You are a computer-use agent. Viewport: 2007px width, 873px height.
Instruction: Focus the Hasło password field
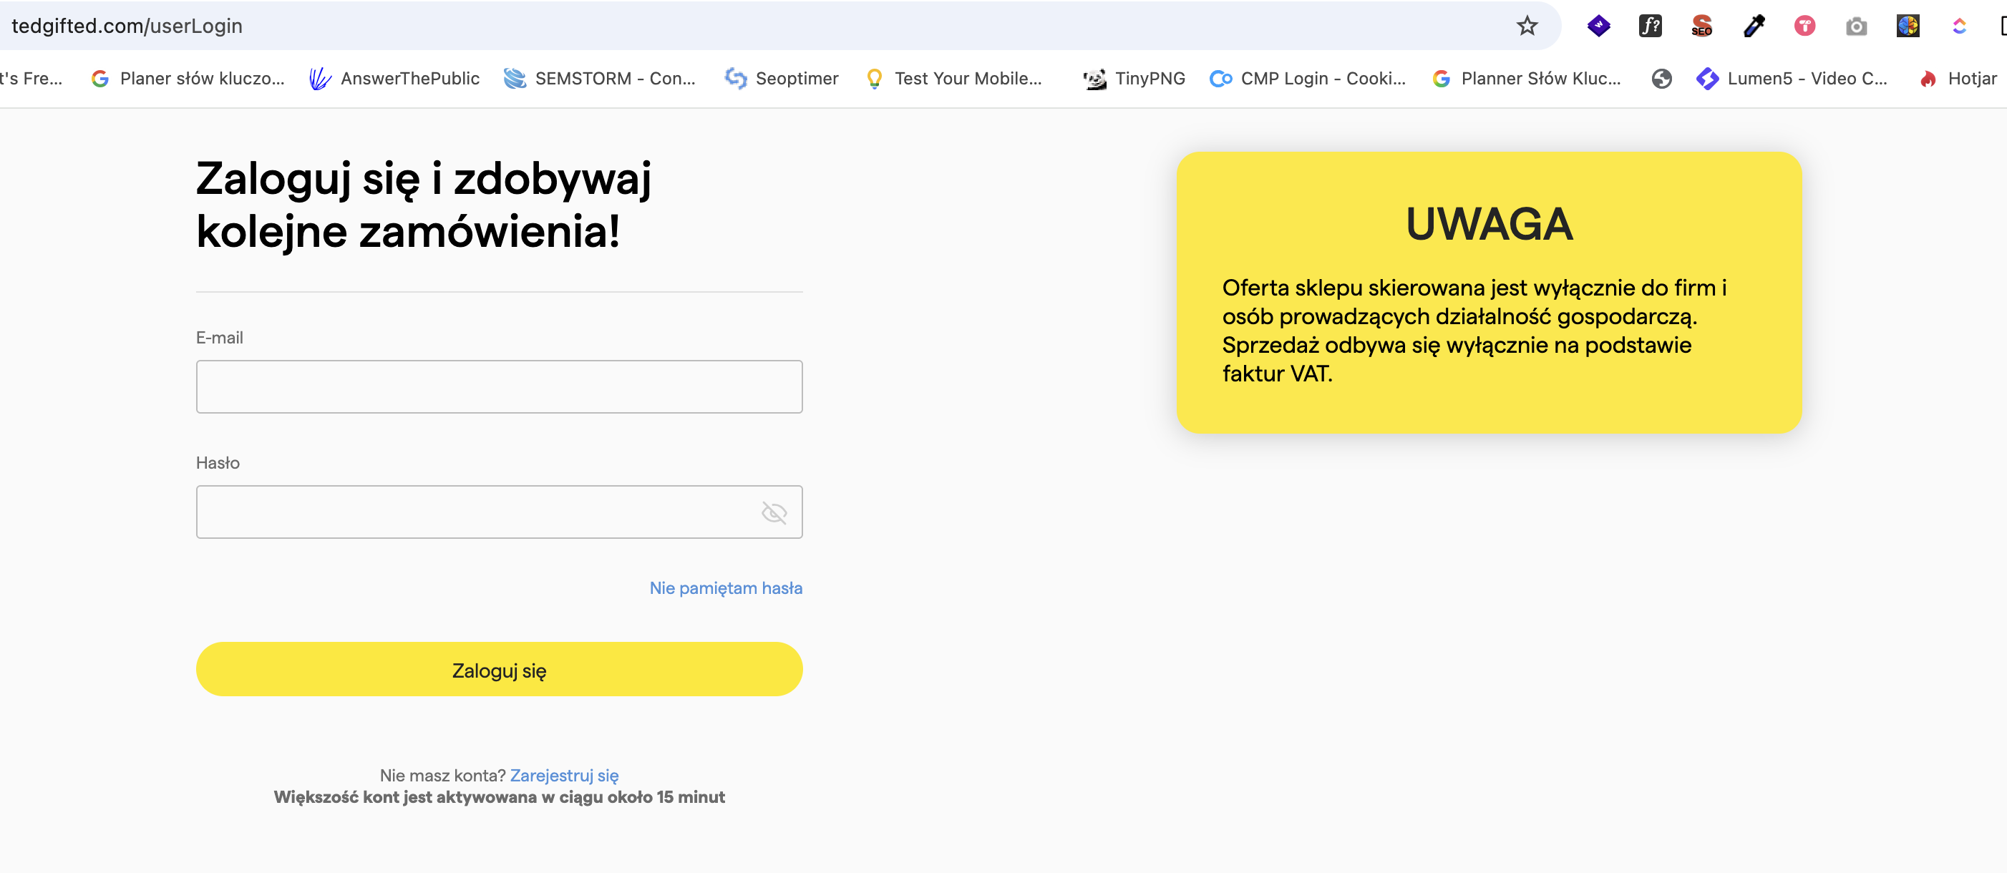click(x=499, y=512)
